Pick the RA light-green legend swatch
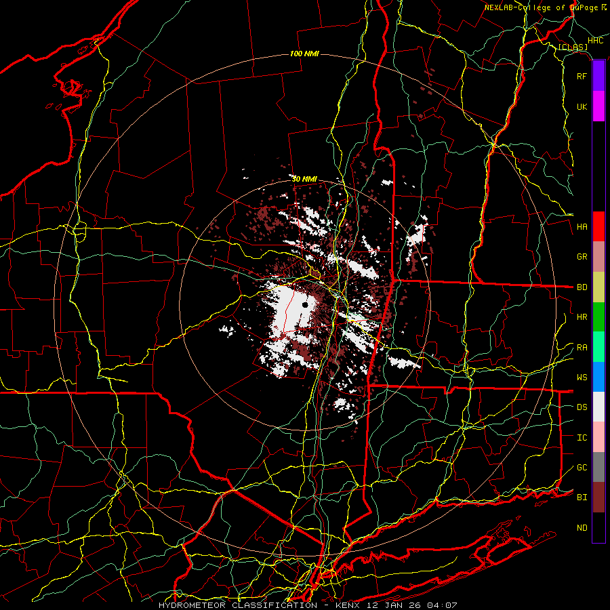The height and width of the screenshot is (610, 610). tap(598, 347)
